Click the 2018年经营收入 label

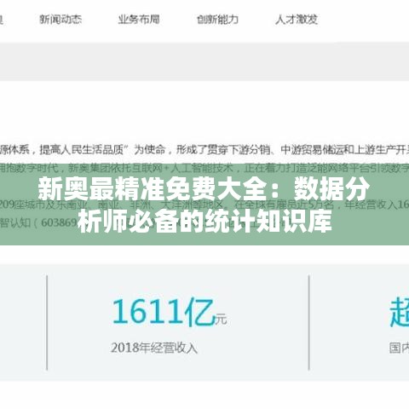154,348
